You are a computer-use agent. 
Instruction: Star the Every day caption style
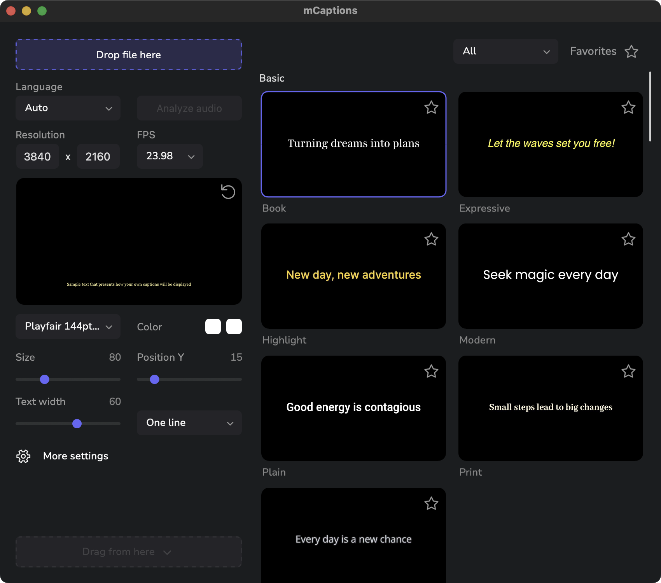point(431,504)
